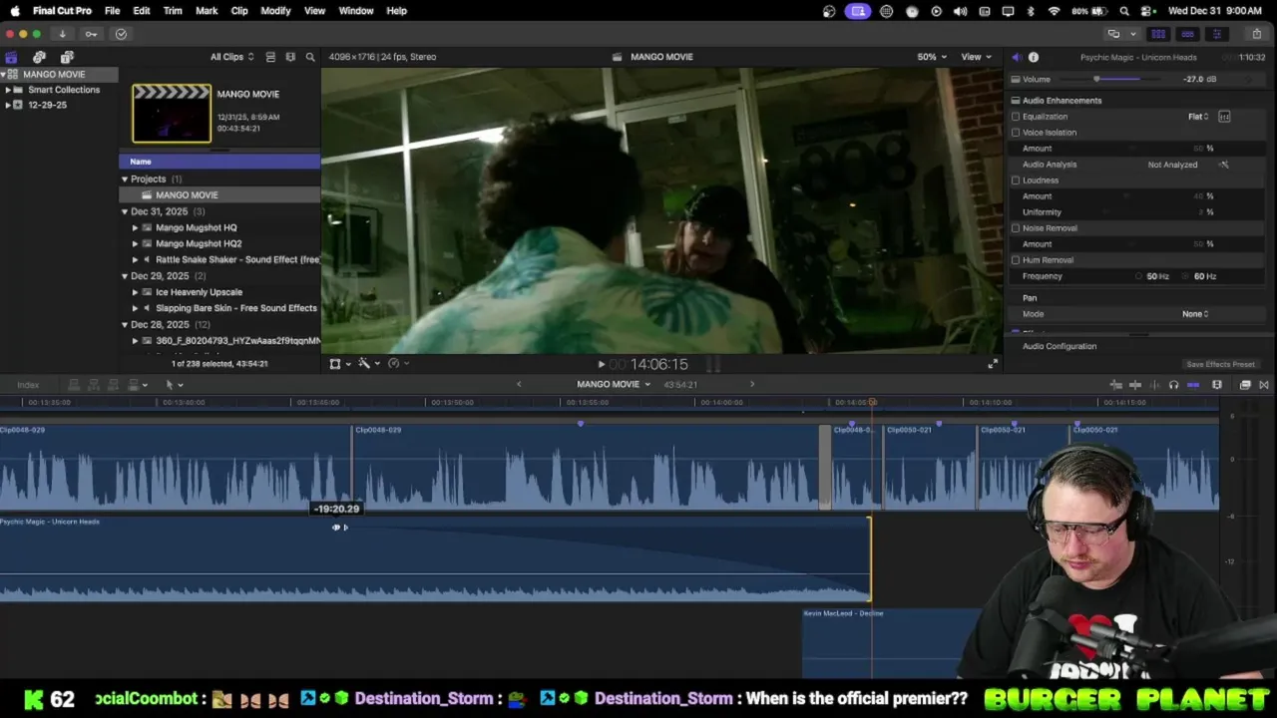Expand the Ice Heavenly Upscale clip
1277x718 pixels.
click(x=135, y=292)
